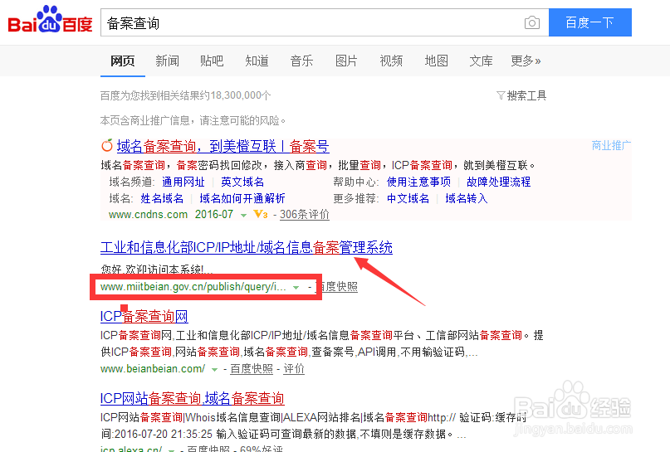
Task: Open the 贴吧 tab
Action: point(212,61)
